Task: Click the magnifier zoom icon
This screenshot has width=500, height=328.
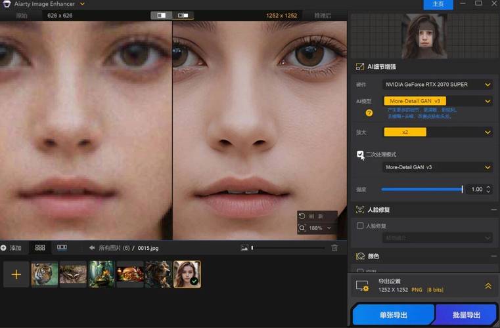Action: (x=302, y=228)
